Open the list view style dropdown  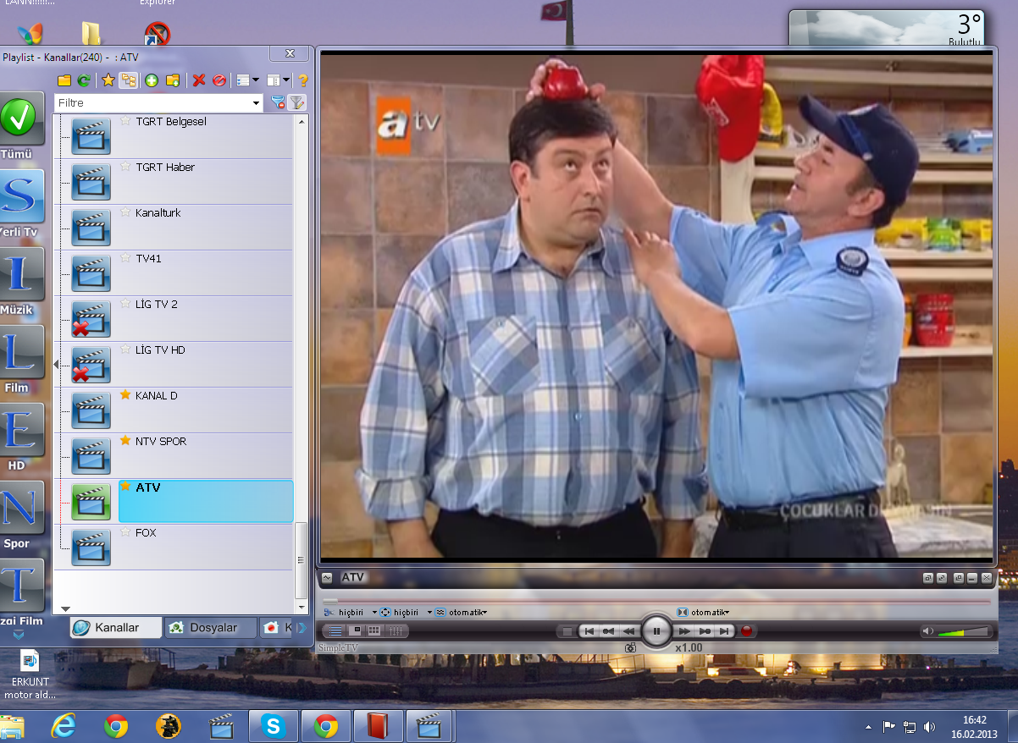[x=247, y=80]
